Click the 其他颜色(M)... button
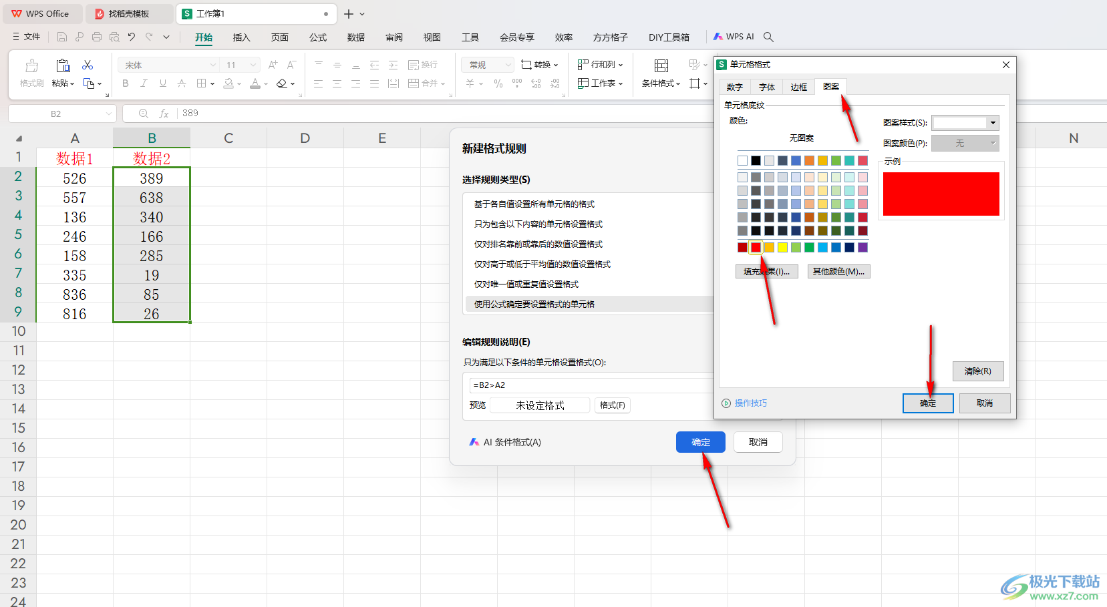 click(838, 272)
